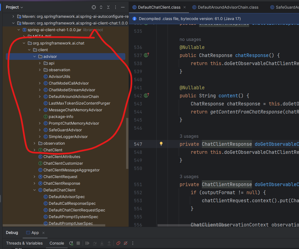The height and width of the screenshot is (249, 299).
Task: Click the Resume Program icon
Action: (x=87, y=243)
